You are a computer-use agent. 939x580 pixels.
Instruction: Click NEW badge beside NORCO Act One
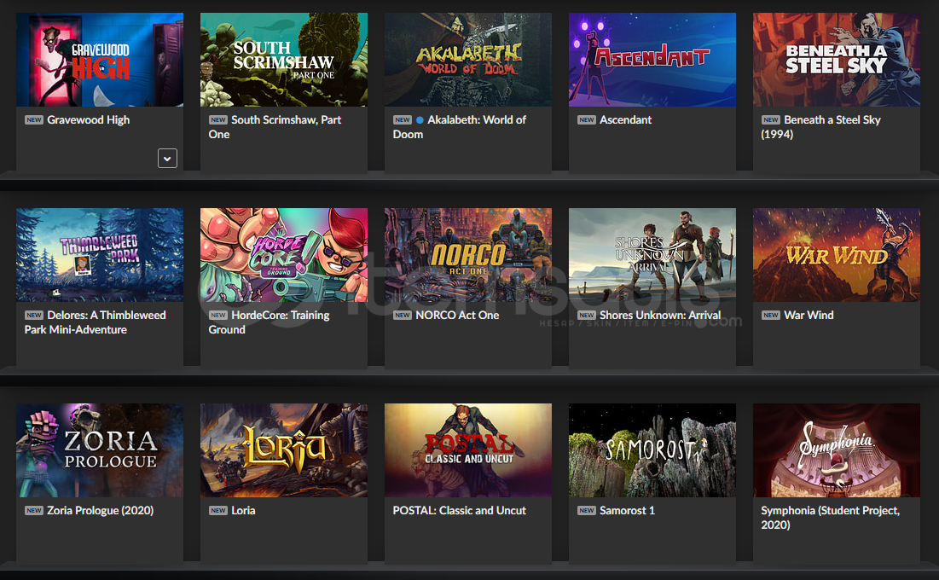403,316
